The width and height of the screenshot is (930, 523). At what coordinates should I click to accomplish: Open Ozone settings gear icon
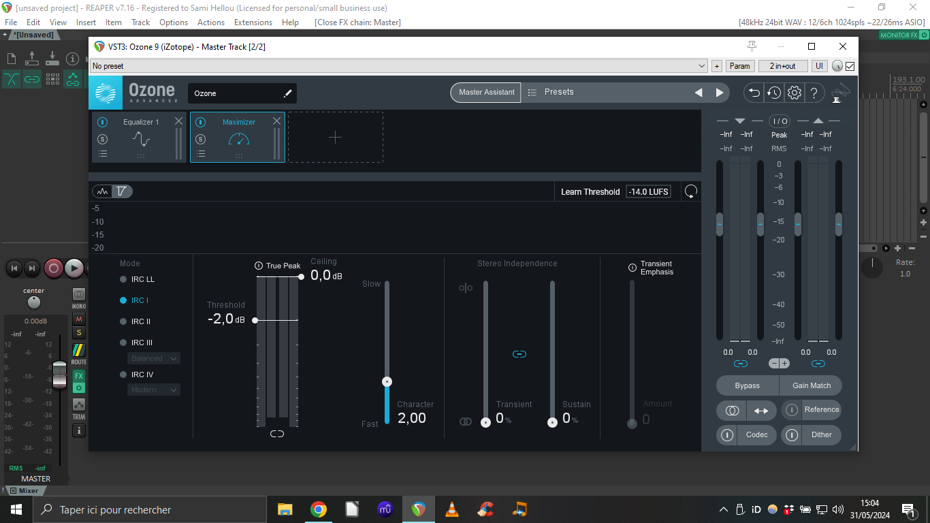pos(795,93)
